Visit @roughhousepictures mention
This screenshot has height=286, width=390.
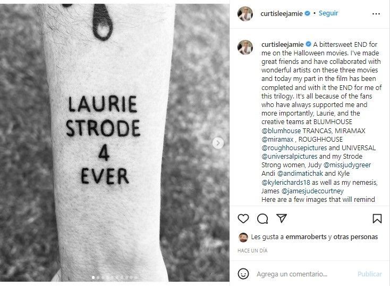294,148
